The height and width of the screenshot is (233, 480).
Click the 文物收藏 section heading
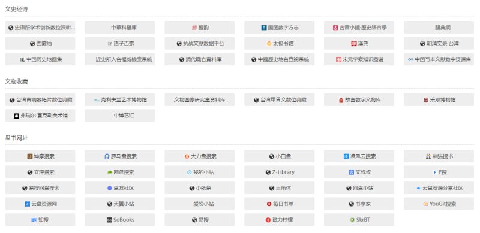click(x=17, y=81)
